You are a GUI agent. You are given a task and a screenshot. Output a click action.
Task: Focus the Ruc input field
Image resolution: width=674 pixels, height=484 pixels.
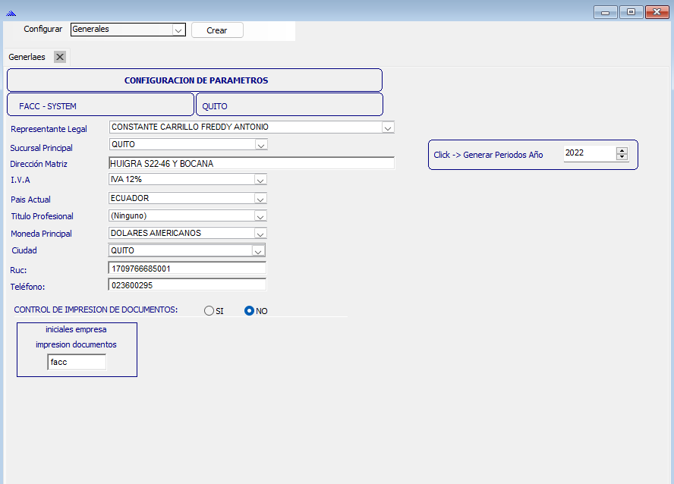[187, 269]
